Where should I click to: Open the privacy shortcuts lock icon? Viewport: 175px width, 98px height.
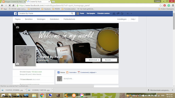pyautogui.click(x=128, y=14)
